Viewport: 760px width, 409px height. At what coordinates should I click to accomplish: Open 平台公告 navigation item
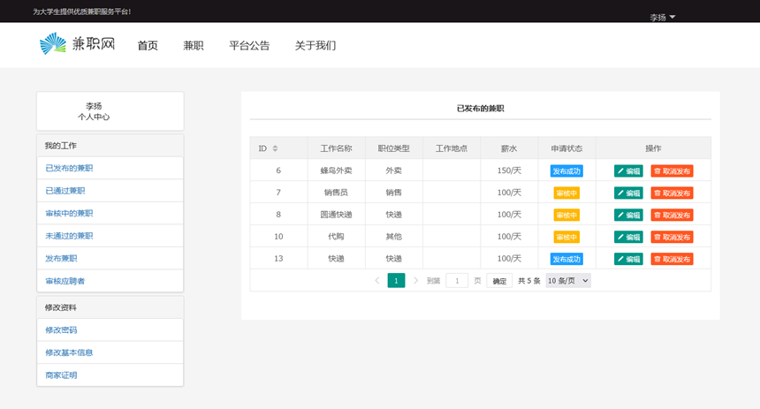coord(249,46)
